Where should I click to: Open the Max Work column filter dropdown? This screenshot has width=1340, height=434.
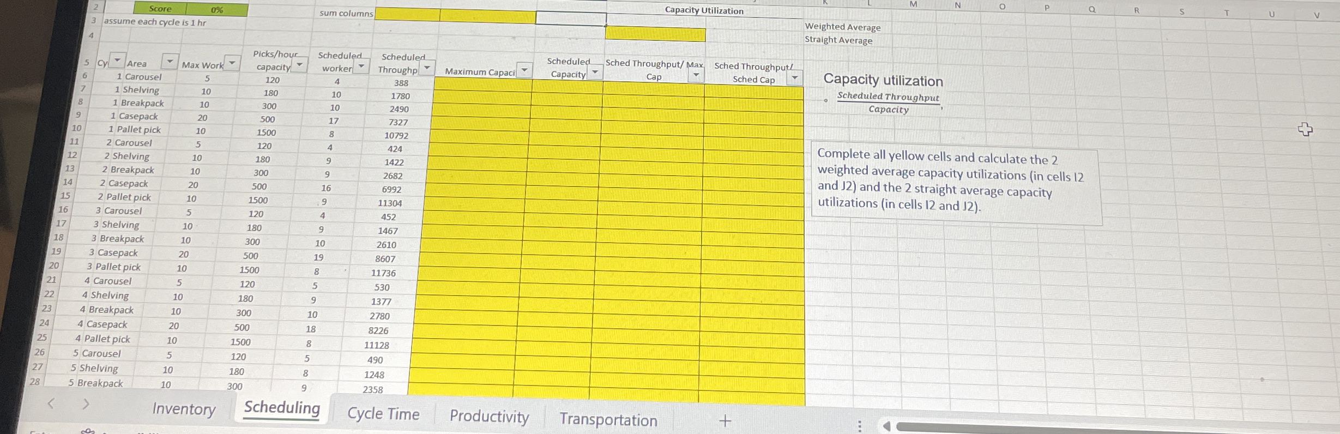tap(232, 63)
